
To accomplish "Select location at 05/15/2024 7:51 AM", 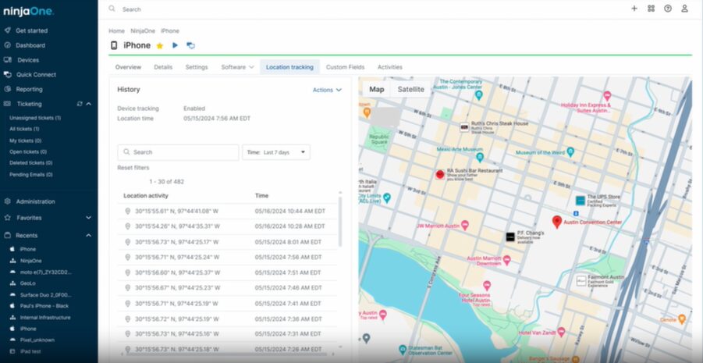I will [228, 272].
